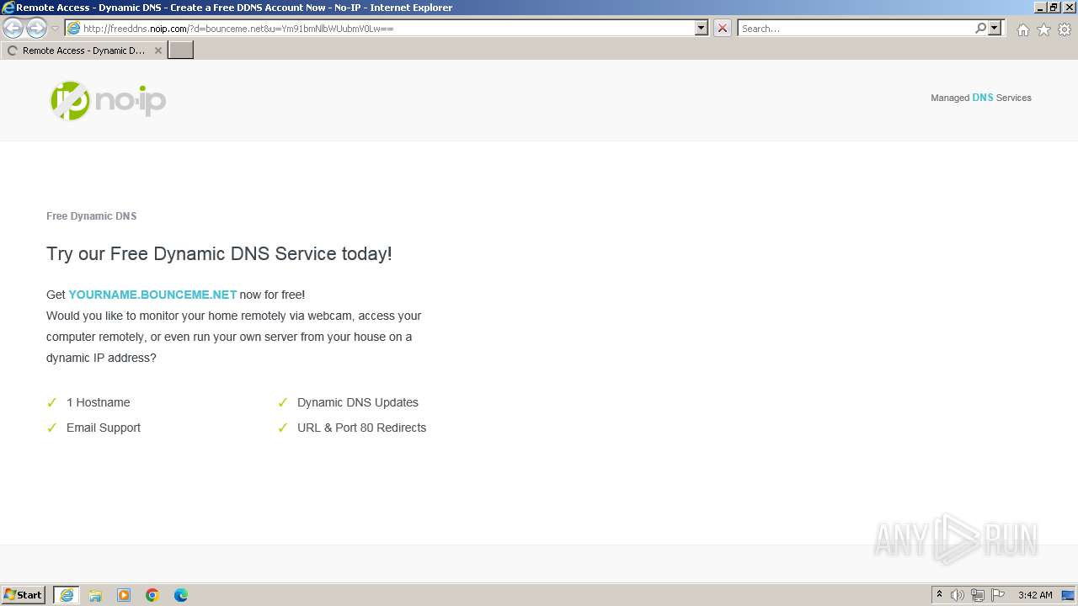This screenshot has height=606, width=1078.
Task: Open Favorites star icon
Action: click(1043, 29)
